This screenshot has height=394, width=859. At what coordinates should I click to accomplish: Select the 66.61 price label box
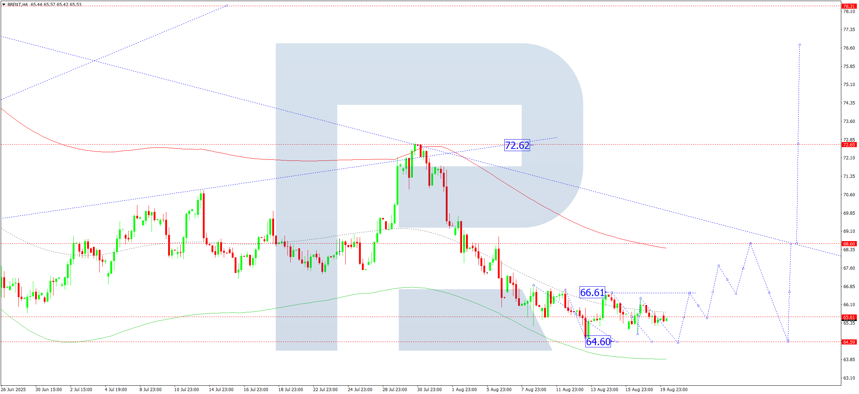pyautogui.click(x=592, y=292)
